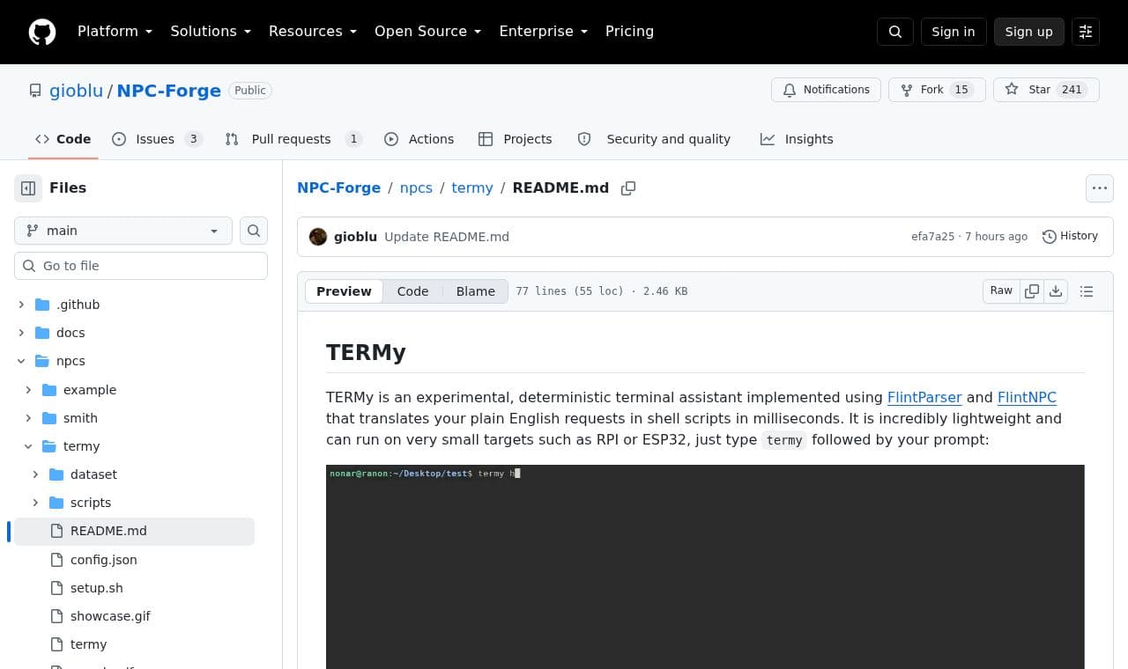Switch to Preview view

point(344,291)
